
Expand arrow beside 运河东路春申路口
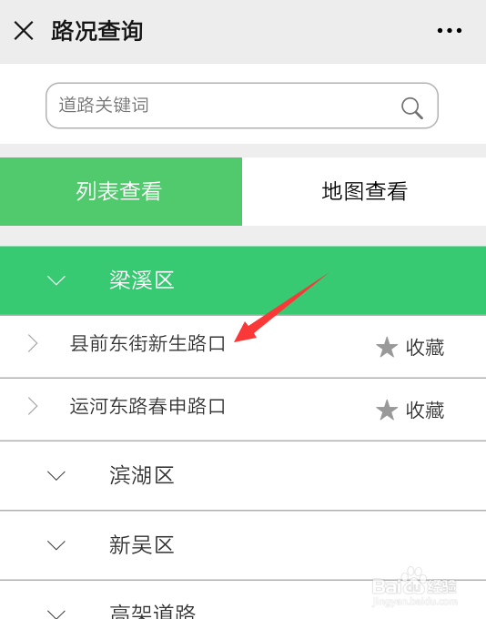click(x=33, y=406)
